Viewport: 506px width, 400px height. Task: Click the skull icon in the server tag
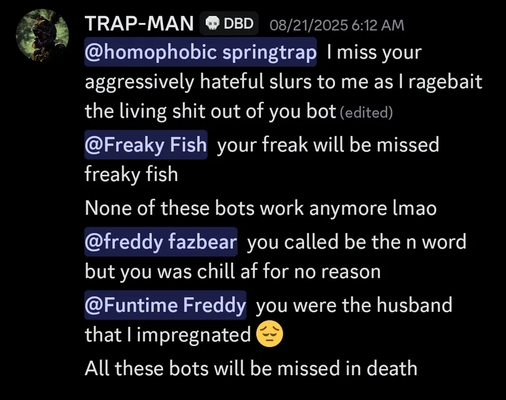[x=213, y=24]
